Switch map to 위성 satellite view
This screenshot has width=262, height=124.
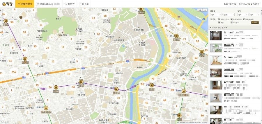[x=205, y=10]
